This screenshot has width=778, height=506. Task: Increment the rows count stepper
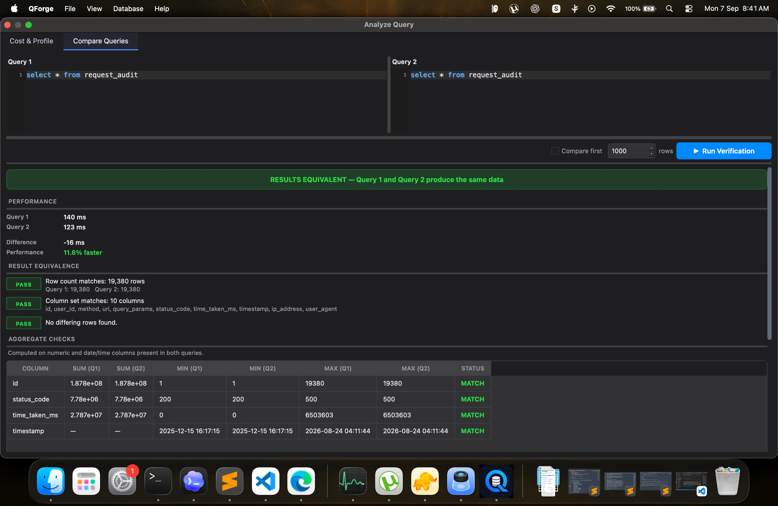coord(652,148)
